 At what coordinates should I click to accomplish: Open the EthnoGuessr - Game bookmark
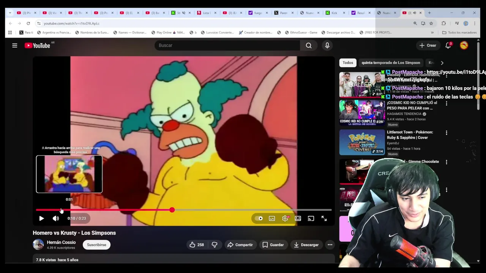tap(301, 33)
